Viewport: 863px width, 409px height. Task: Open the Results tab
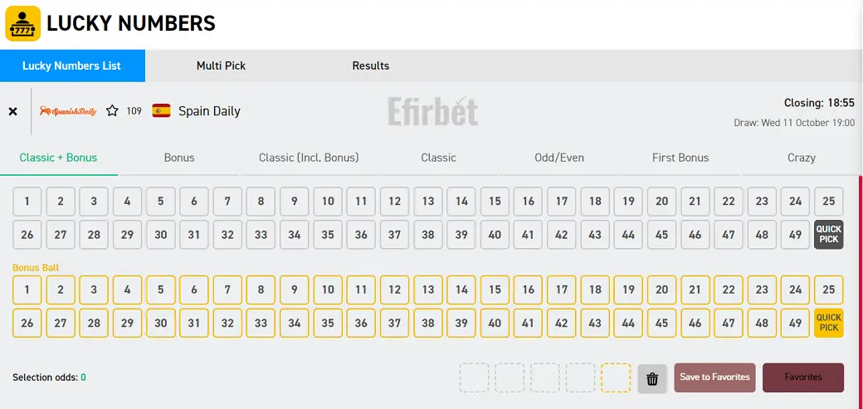[x=370, y=66]
